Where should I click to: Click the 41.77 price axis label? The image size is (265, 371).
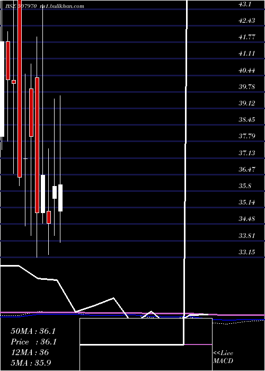[x=247, y=37]
